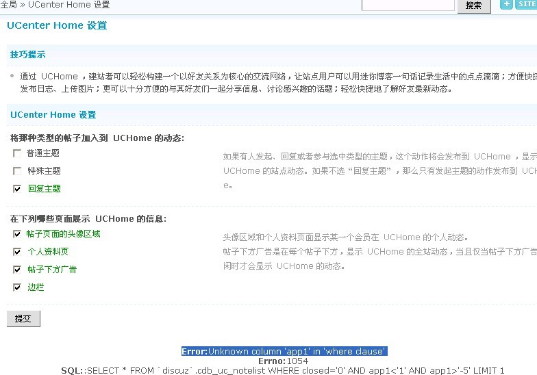Click the 特殊主题 label text
This screenshot has width=537, height=375.
(44, 171)
